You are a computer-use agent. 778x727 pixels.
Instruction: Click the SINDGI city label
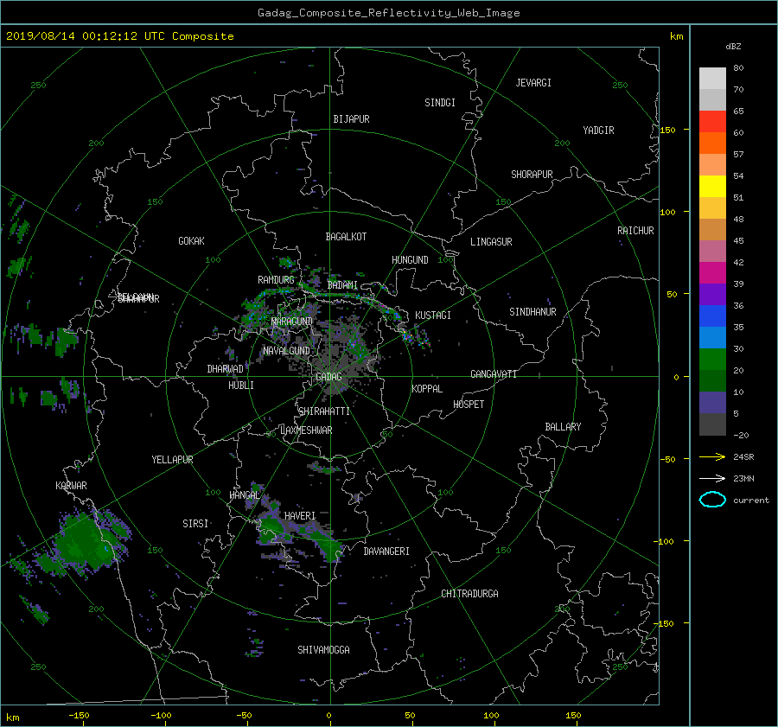(440, 103)
